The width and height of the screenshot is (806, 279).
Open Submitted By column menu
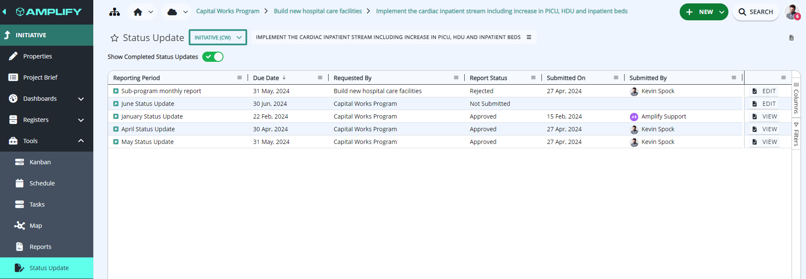(734, 78)
